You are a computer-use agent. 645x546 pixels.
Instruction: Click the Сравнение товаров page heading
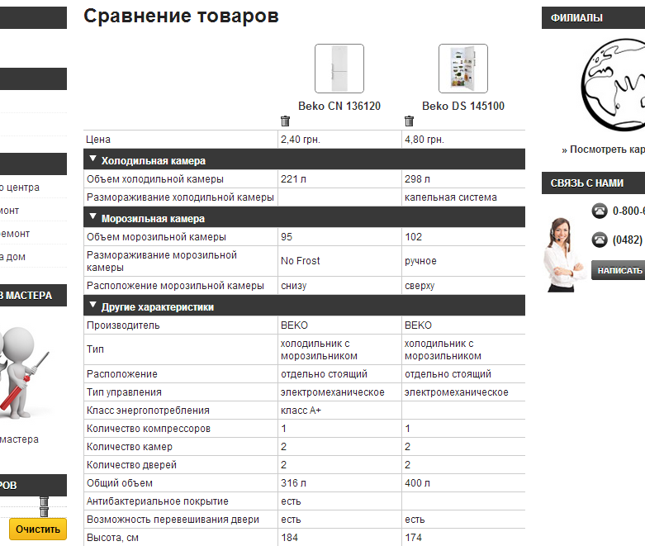181,16
